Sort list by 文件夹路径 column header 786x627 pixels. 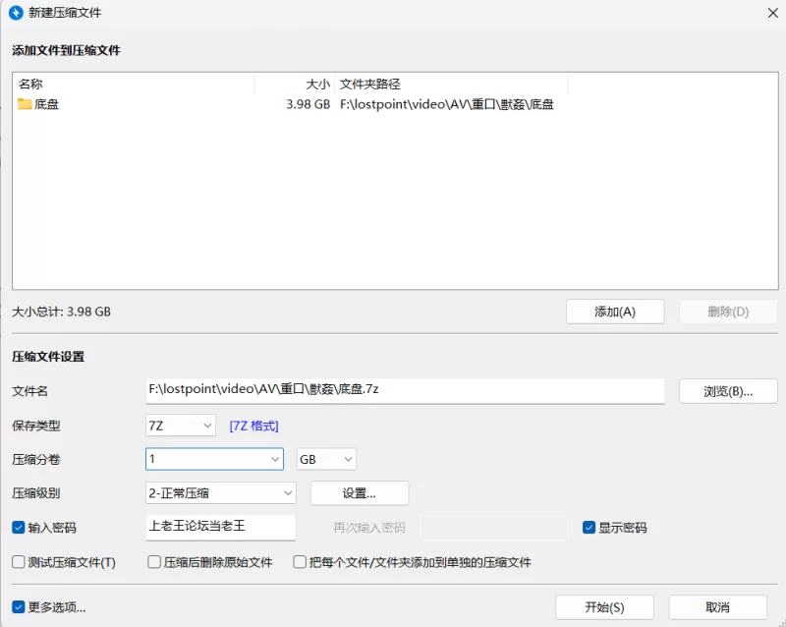pos(451,84)
